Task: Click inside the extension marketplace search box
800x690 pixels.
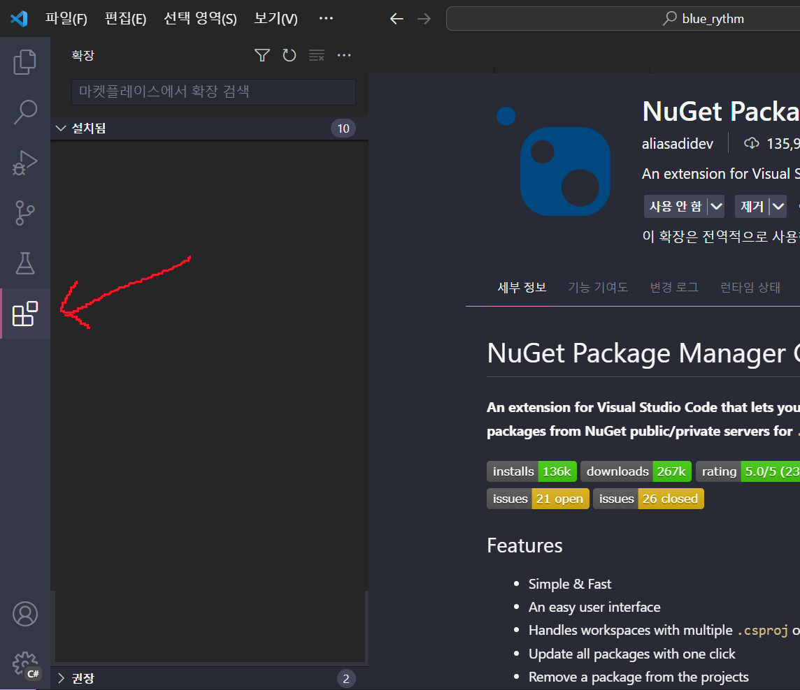Action: pyautogui.click(x=210, y=92)
